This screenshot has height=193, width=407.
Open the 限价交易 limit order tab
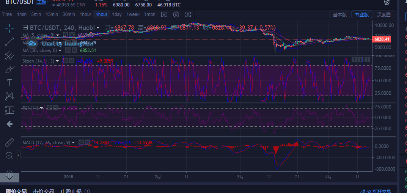point(16,191)
